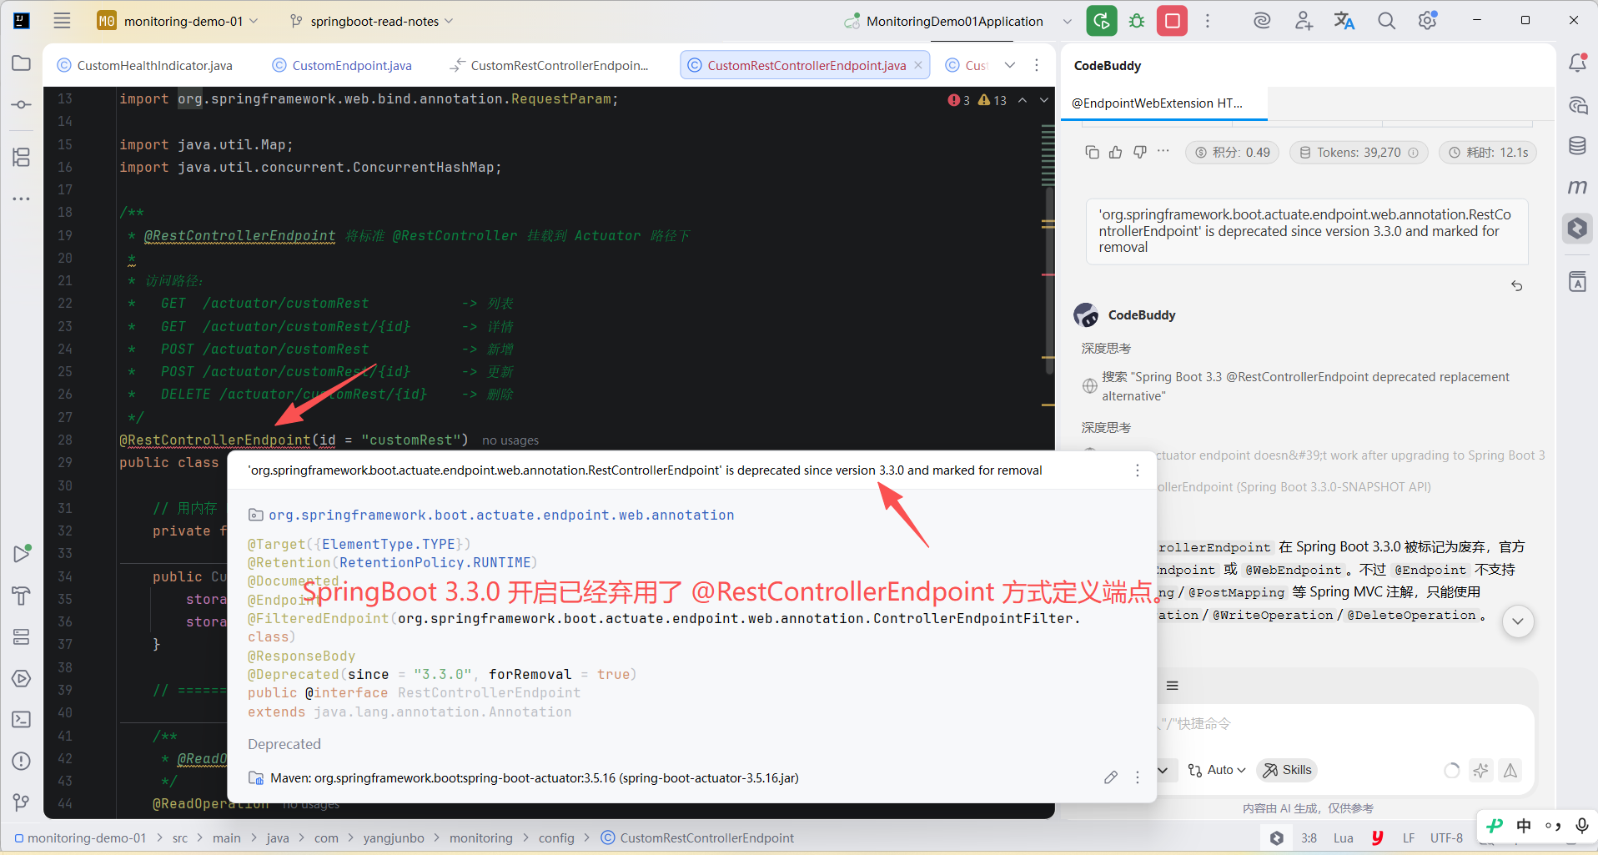Viewport: 1598px width, 855px height.
Task: Copy the CodeBuddy response
Action: pos(1092,152)
